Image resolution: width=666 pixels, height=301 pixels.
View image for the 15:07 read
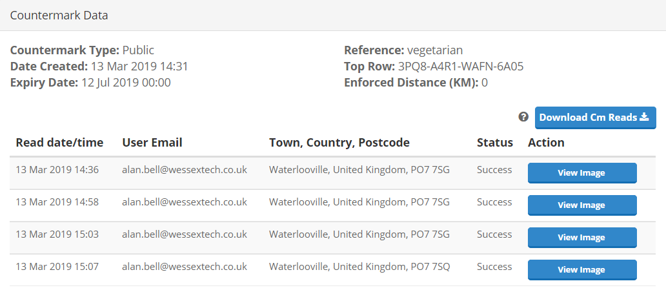click(x=581, y=270)
